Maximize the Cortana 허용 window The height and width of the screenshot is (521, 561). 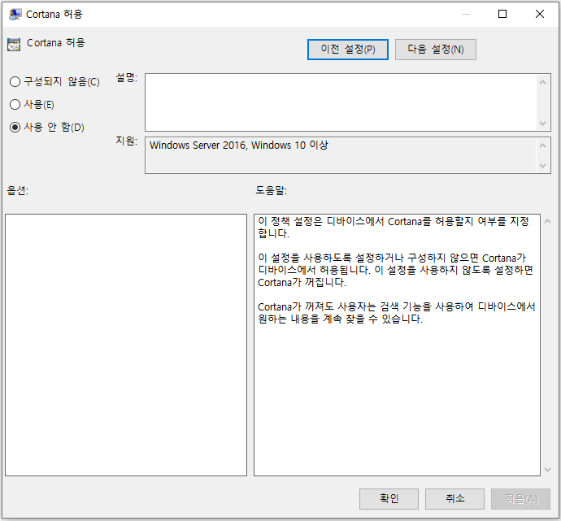[502, 14]
